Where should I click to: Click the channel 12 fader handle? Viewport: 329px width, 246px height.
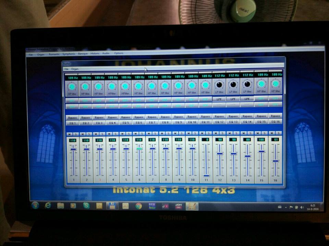click(x=220, y=154)
